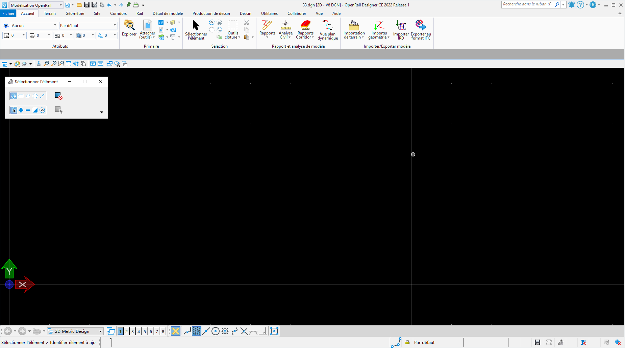Choose Invert selection mode
This screenshot has height=348, width=625.
pyautogui.click(x=35, y=110)
